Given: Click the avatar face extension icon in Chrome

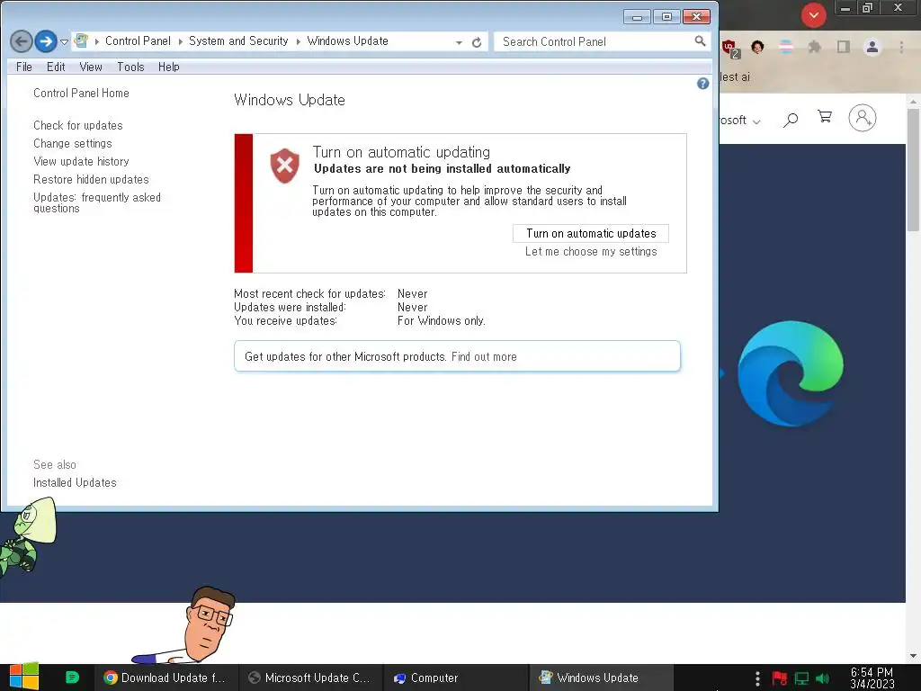Looking at the screenshot, I should (x=757, y=47).
